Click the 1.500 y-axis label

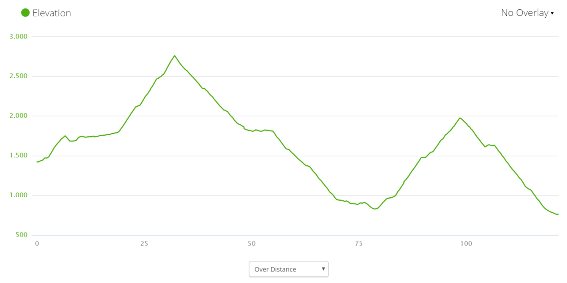(x=18, y=156)
